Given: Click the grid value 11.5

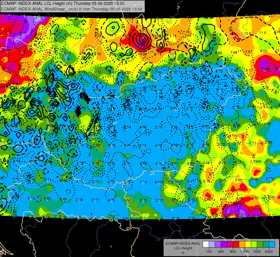Looking at the screenshot, I should coord(263,33).
